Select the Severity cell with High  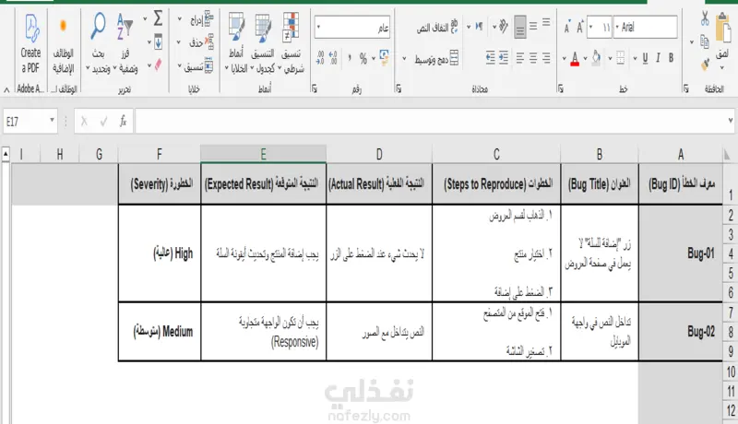(160, 253)
